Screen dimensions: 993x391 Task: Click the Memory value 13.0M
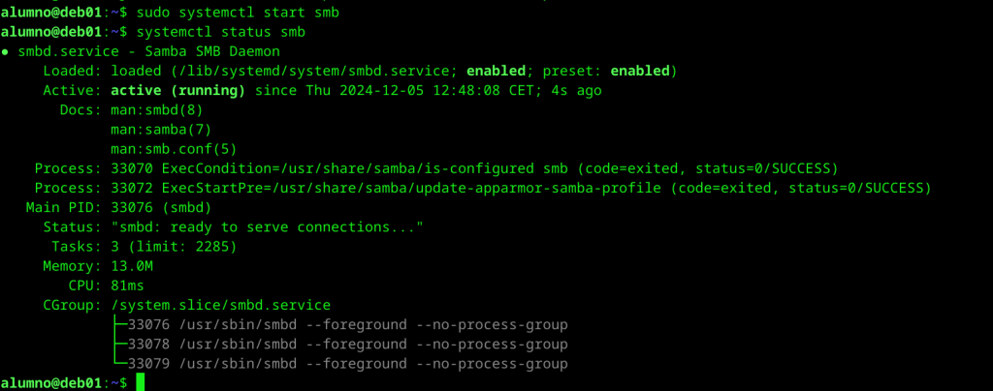coord(132,265)
